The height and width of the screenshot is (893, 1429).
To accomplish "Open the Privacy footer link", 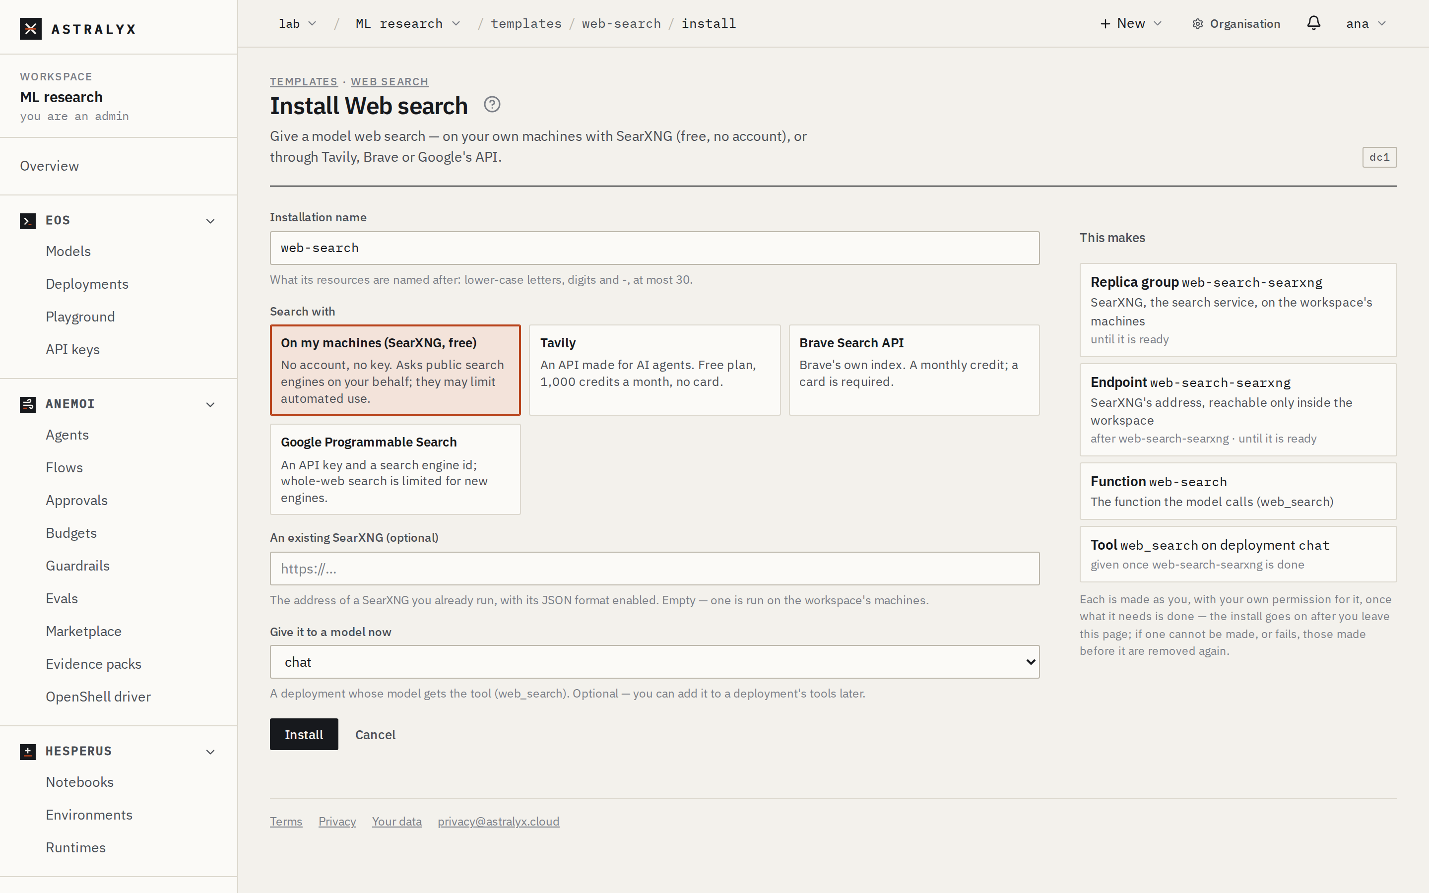I will pos(337,822).
